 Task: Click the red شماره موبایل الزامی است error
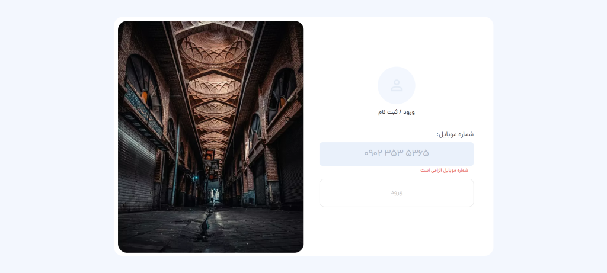pyautogui.click(x=444, y=170)
